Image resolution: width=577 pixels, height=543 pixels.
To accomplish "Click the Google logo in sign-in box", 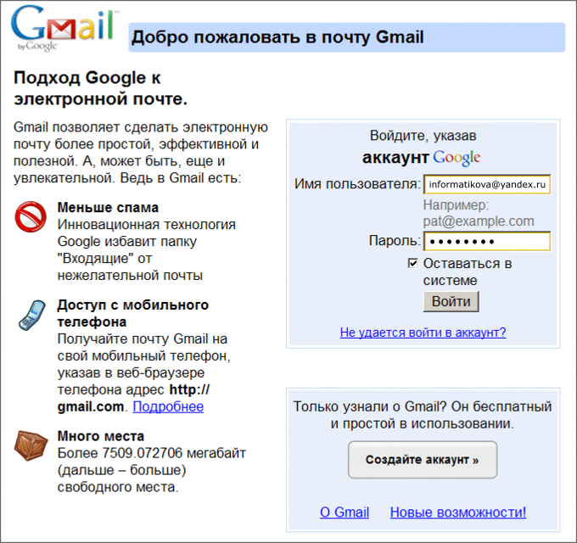I will click(457, 158).
